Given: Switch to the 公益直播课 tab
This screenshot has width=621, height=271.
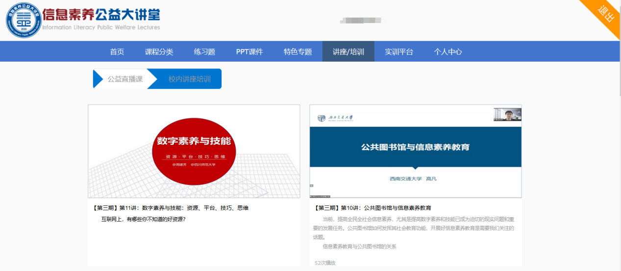Looking at the screenshot, I should click(125, 79).
